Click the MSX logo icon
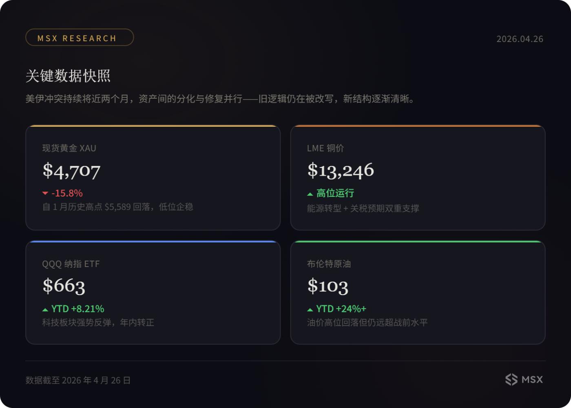Screen dimensions: 571x408 [511, 379]
